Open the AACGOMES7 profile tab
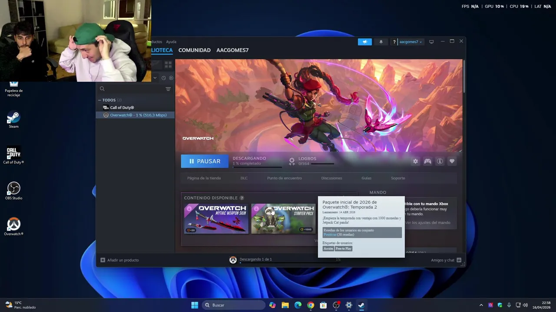 point(232,50)
